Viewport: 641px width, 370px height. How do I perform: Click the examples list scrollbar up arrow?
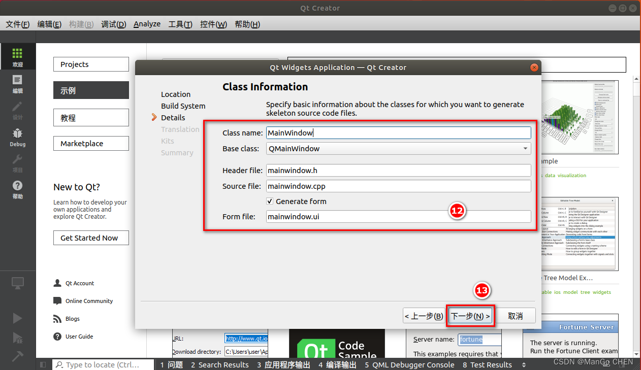pyautogui.click(x=636, y=79)
